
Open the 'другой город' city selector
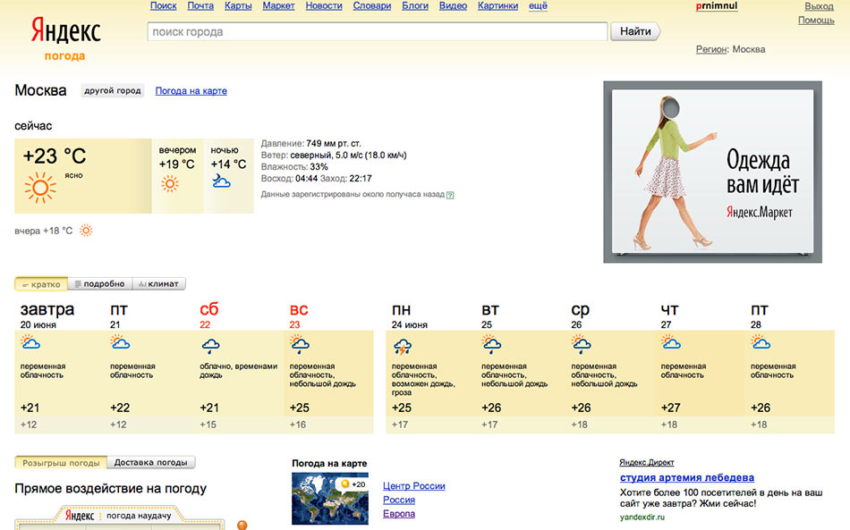click(113, 91)
